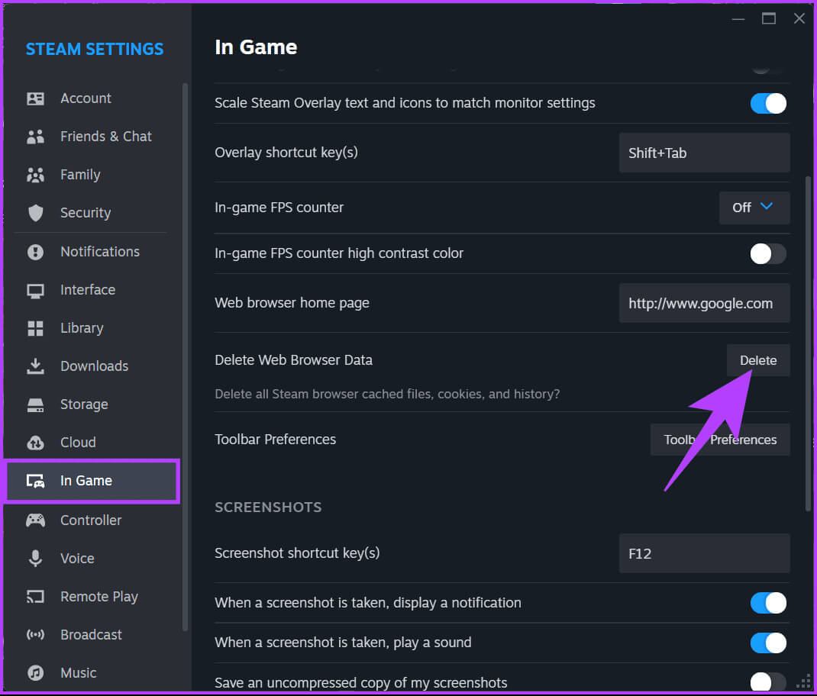Viewport: 817px width, 696px height.
Task: Click the main settings panel scrollbar
Action: pos(808,344)
